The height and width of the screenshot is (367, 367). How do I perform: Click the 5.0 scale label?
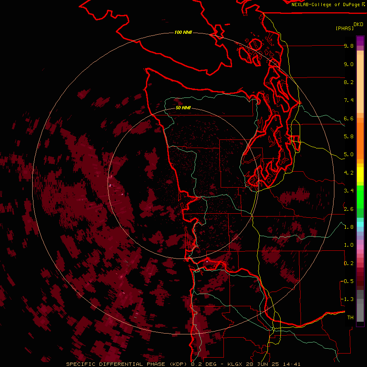(x=349, y=155)
